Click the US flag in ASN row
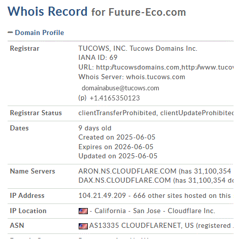This screenshot has width=234, height=239. click(x=83, y=226)
